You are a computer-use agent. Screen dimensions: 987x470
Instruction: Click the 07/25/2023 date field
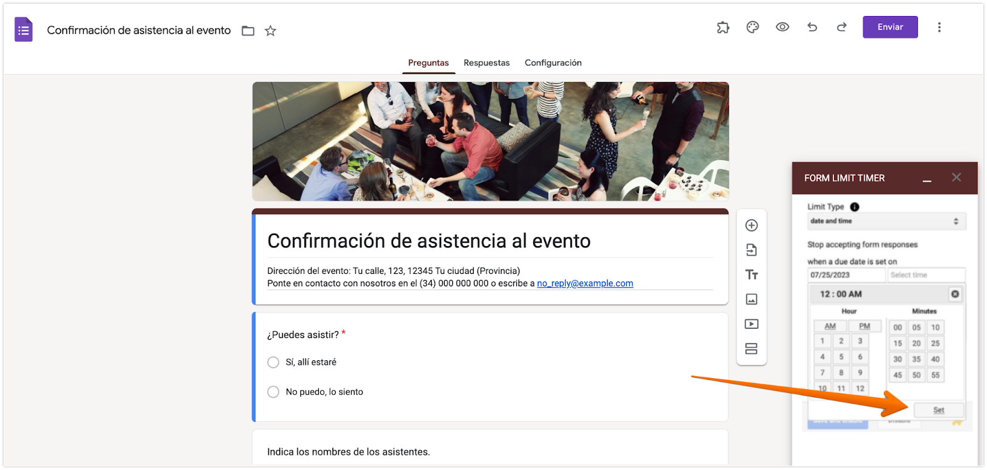[846, 275]
